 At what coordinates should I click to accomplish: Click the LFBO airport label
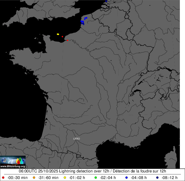coord(77,139)
